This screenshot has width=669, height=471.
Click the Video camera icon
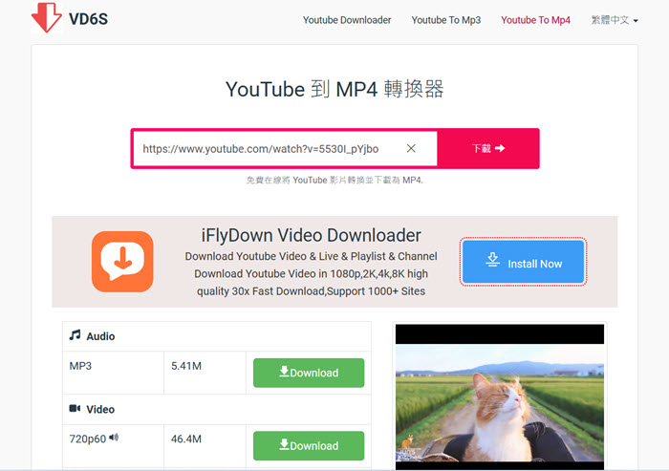click(76, 408)
